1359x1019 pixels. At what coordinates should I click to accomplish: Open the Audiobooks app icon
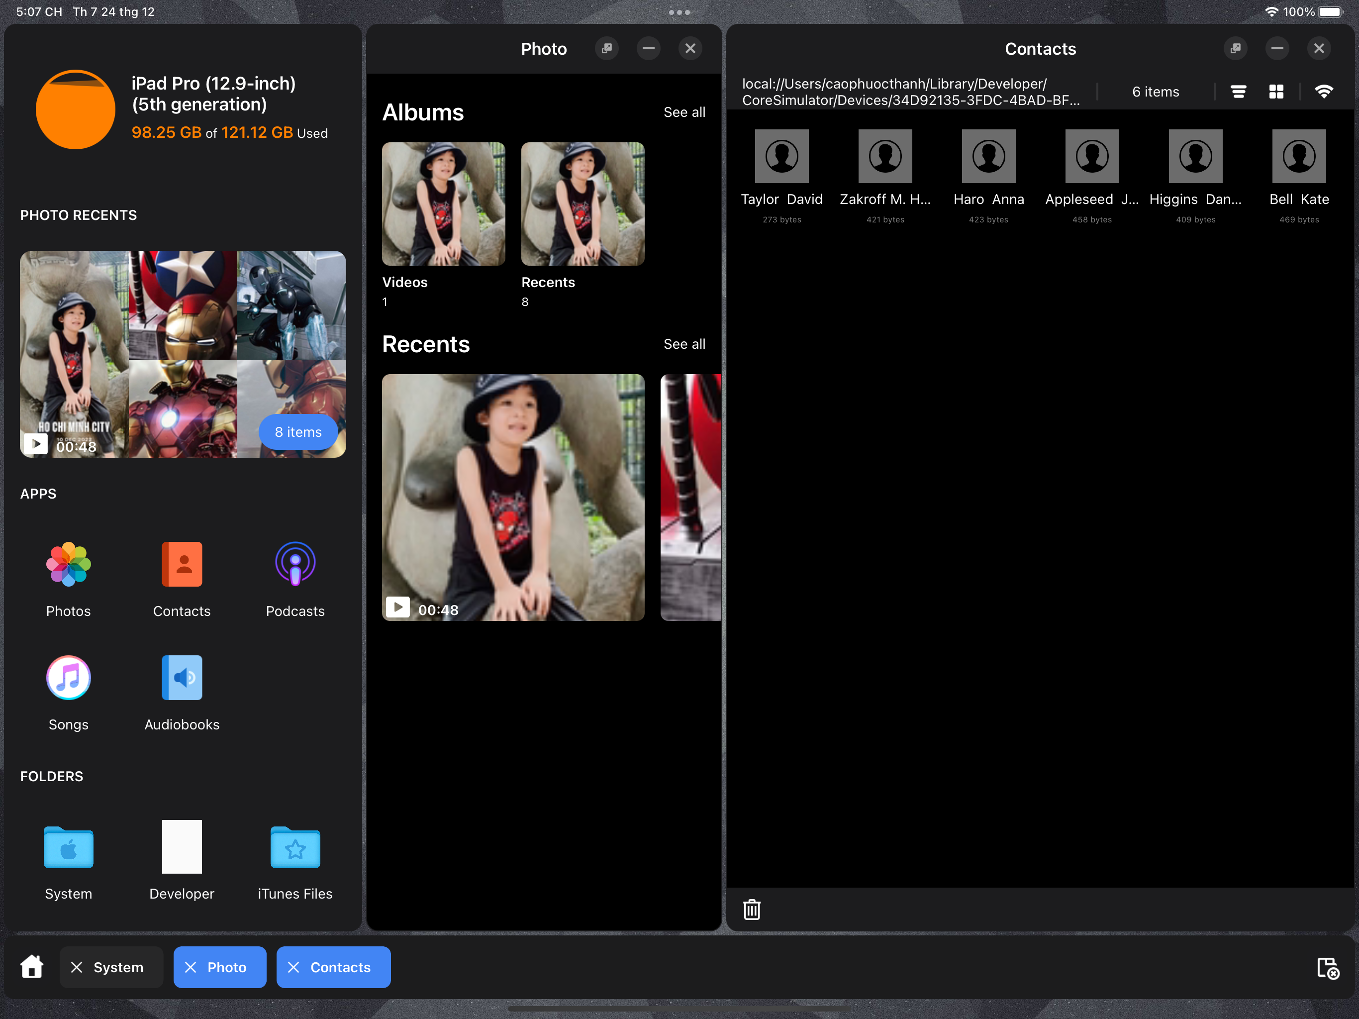(182, 677)
